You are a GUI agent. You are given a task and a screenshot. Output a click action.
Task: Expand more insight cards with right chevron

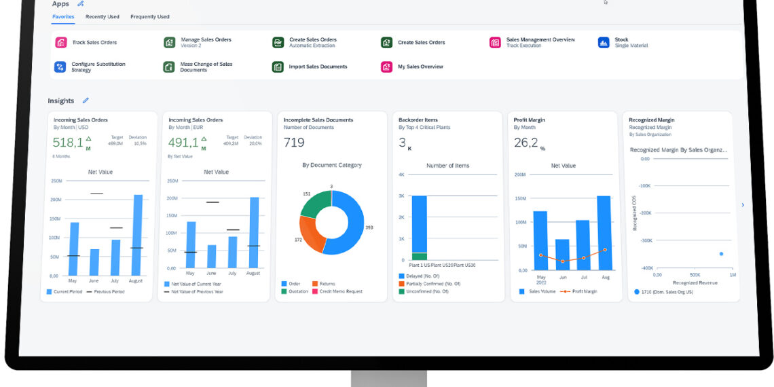[x=742, y=205]
